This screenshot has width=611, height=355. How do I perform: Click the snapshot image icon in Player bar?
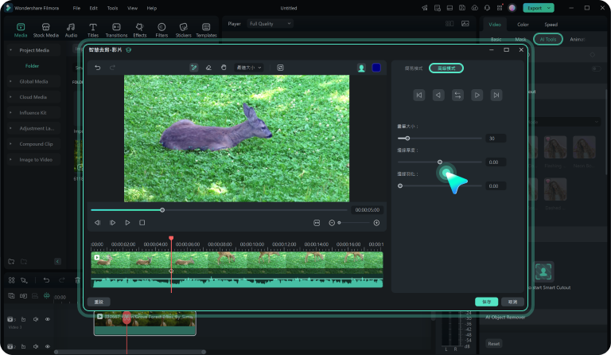[465, 24]
